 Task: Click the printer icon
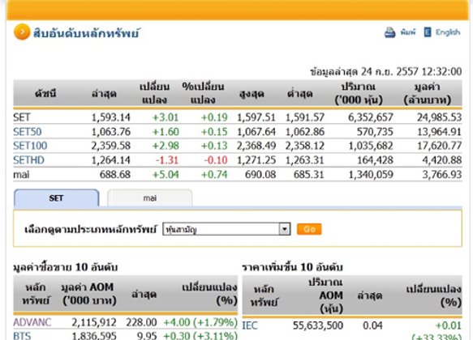pyautogui.click(x=389, y=32)
